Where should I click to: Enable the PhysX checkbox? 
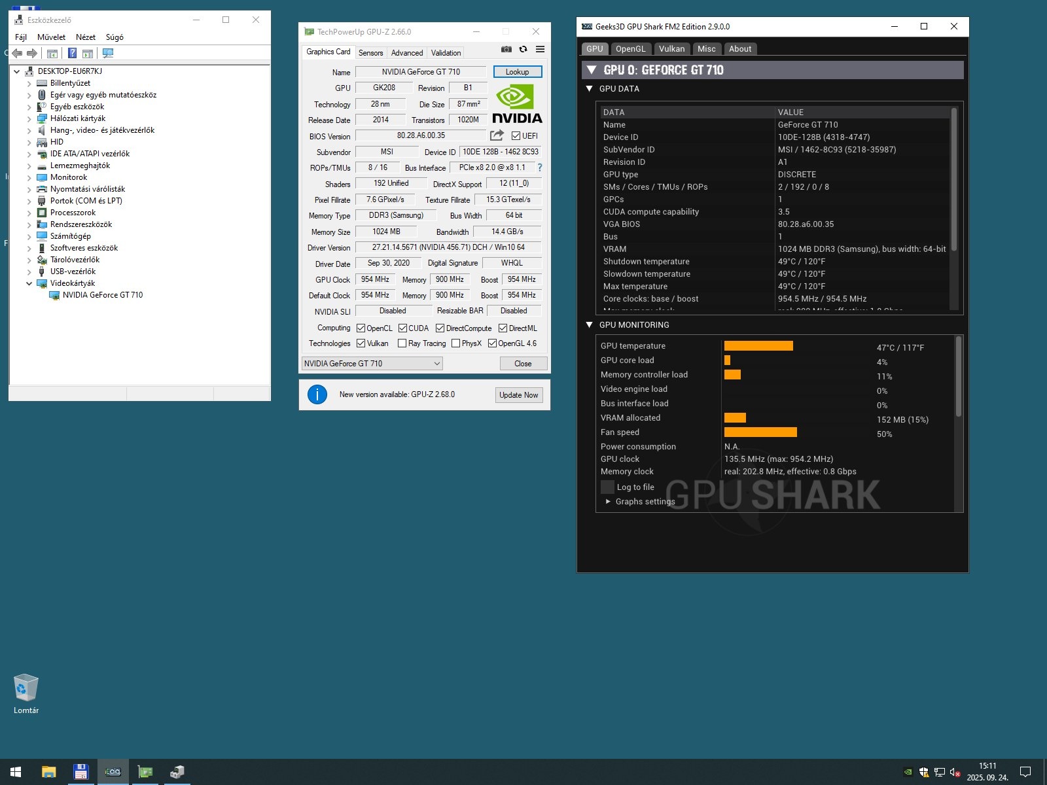point(455,343)
